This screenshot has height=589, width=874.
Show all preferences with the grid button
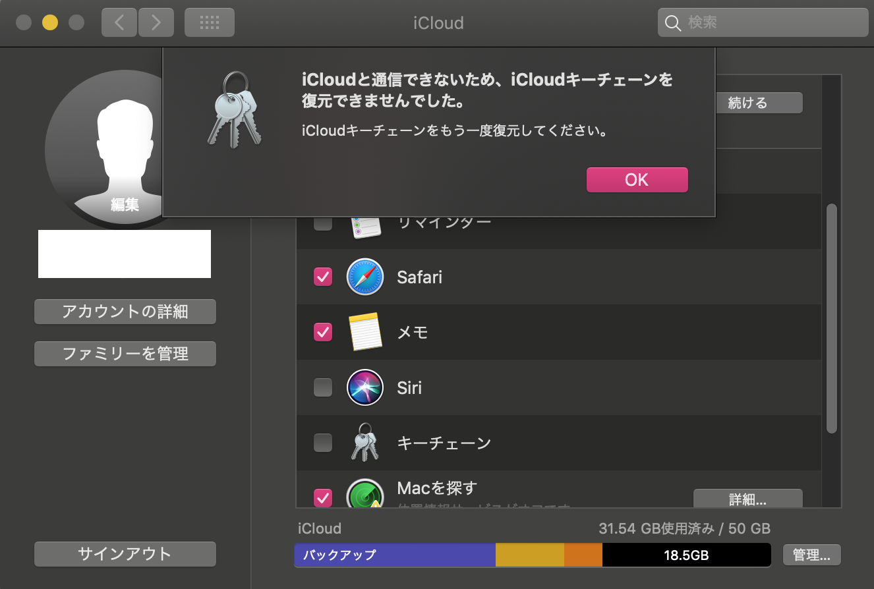pos(210,22)
